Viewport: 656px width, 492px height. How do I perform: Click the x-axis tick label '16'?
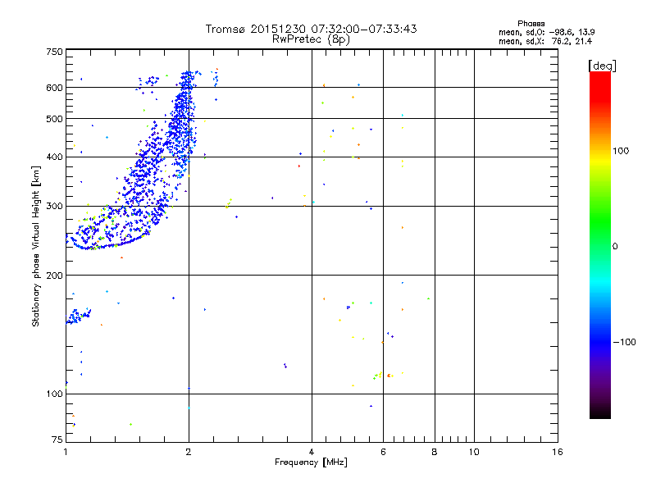[x=558, y=452]
